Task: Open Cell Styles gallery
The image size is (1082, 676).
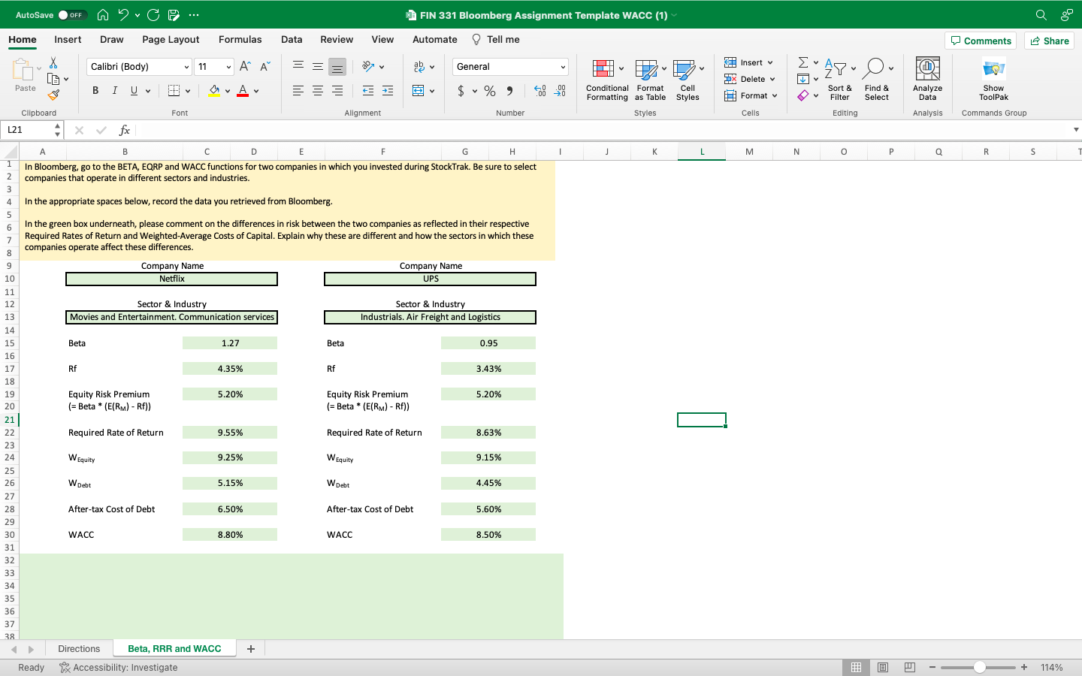Action: point(688,80)
